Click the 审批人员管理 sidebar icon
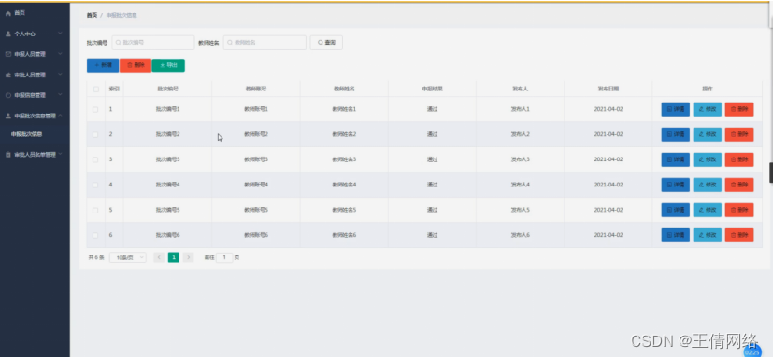The height and width of the screenshot is (358, 773). tap(7, 75)
